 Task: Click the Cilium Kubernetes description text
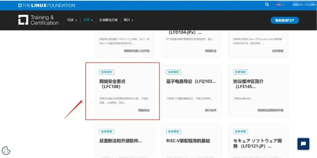pos(258,41)
